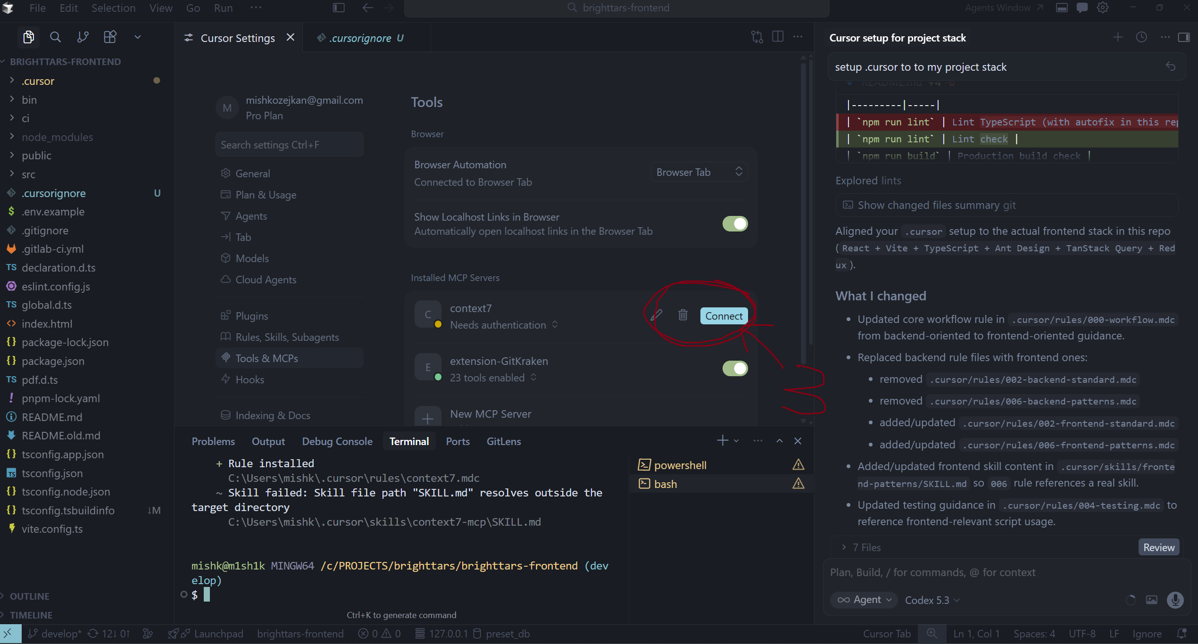
Task: Start voice input with microphone icon
Action: [x=1175, y=600]
